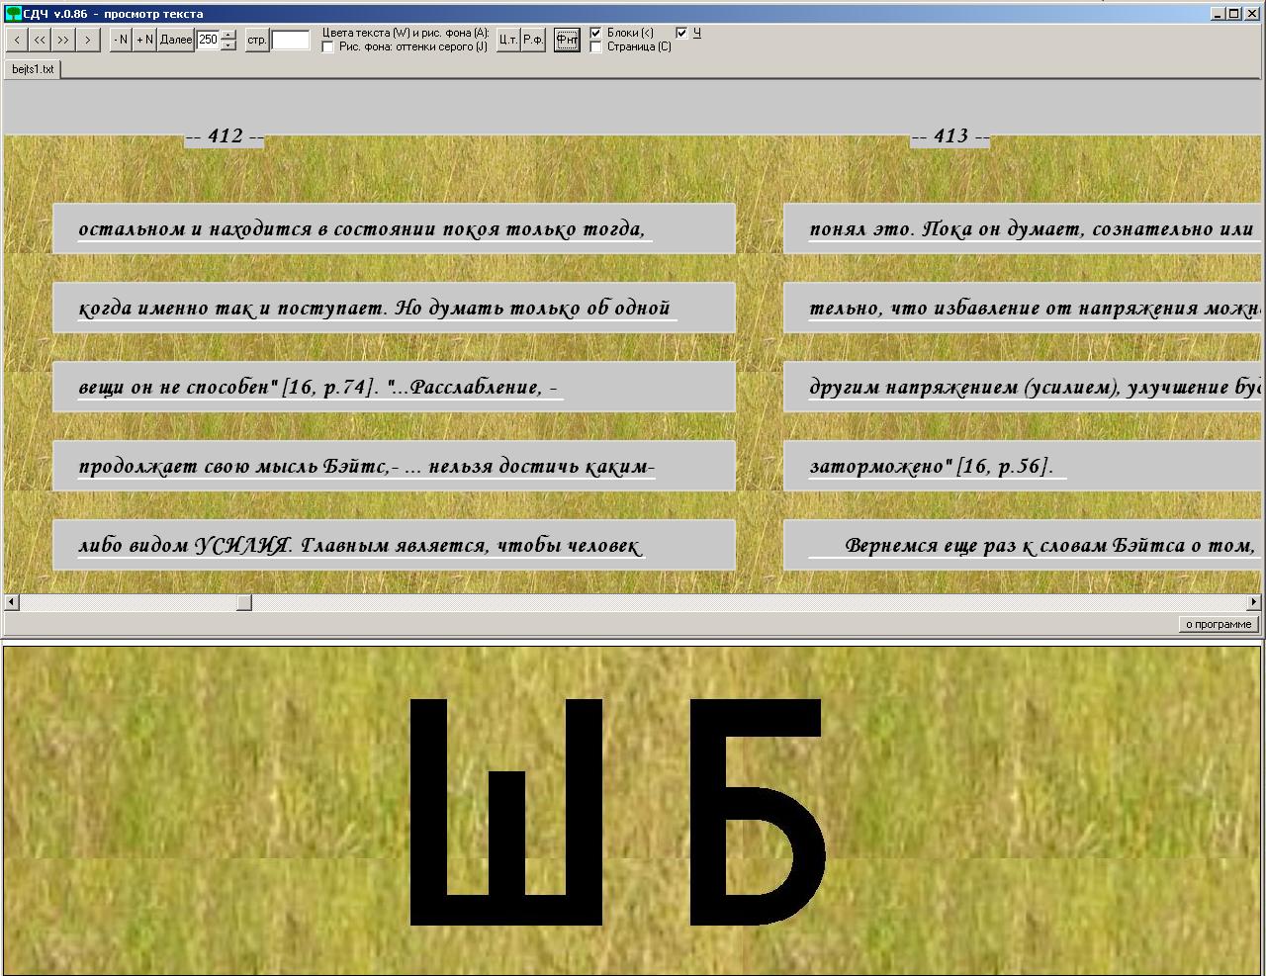1266x976 pixels.
Task: Enable the 'Страница (C)' checkbox
Action: pyautogui.click(x=595, y=47)
